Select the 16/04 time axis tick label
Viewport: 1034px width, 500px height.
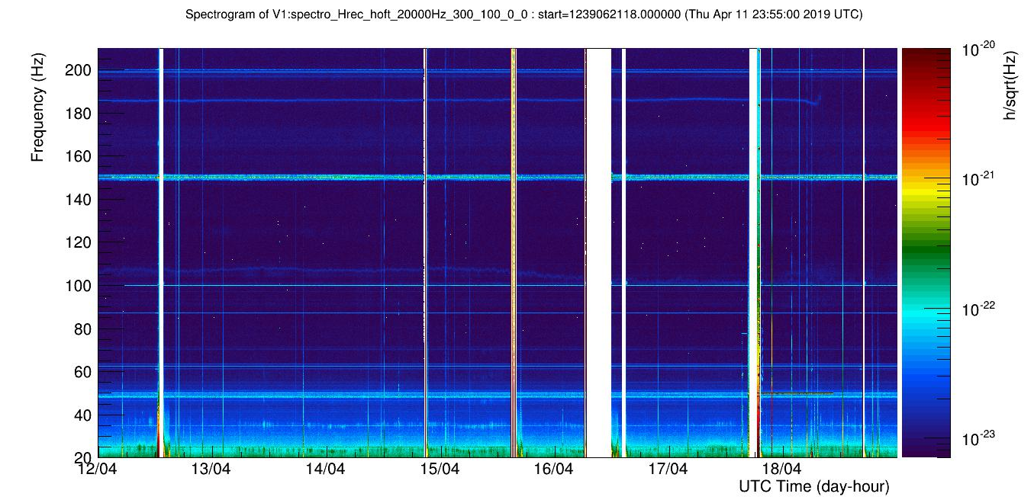pos(553,469)
